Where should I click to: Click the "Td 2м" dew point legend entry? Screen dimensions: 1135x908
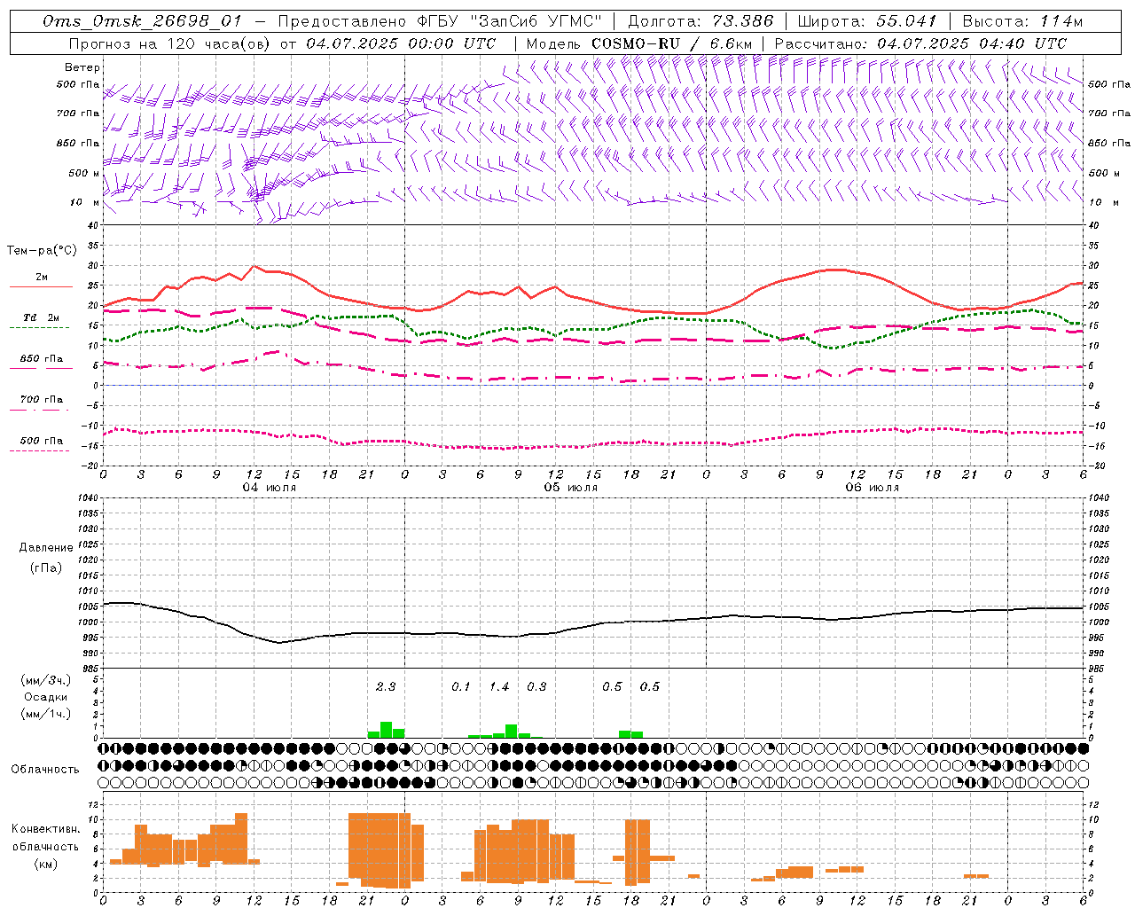coord(41,317)
